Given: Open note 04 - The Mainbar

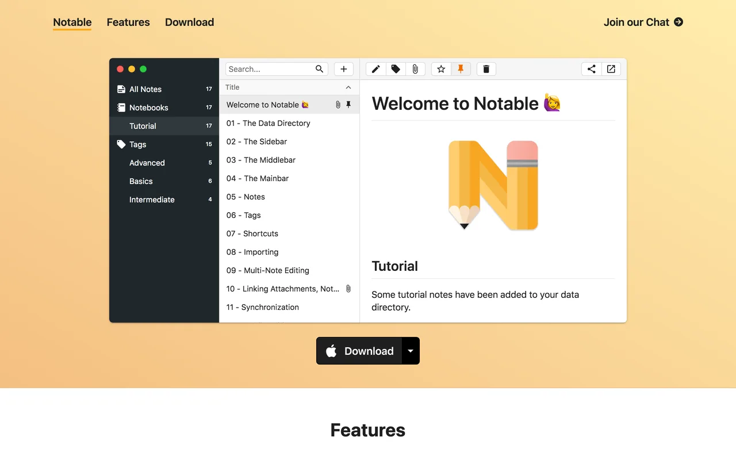Looking at the screenshot, I should tap(289, 178).
